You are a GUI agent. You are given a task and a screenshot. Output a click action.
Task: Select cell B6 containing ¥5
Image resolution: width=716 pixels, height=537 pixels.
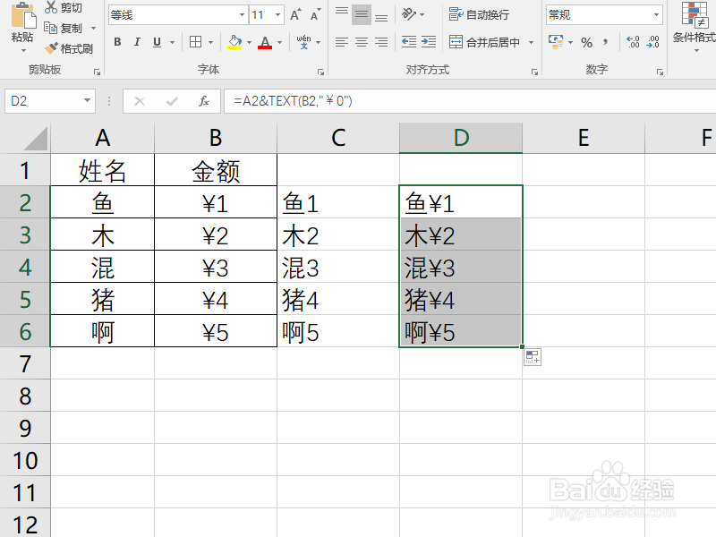click(216, 331)
